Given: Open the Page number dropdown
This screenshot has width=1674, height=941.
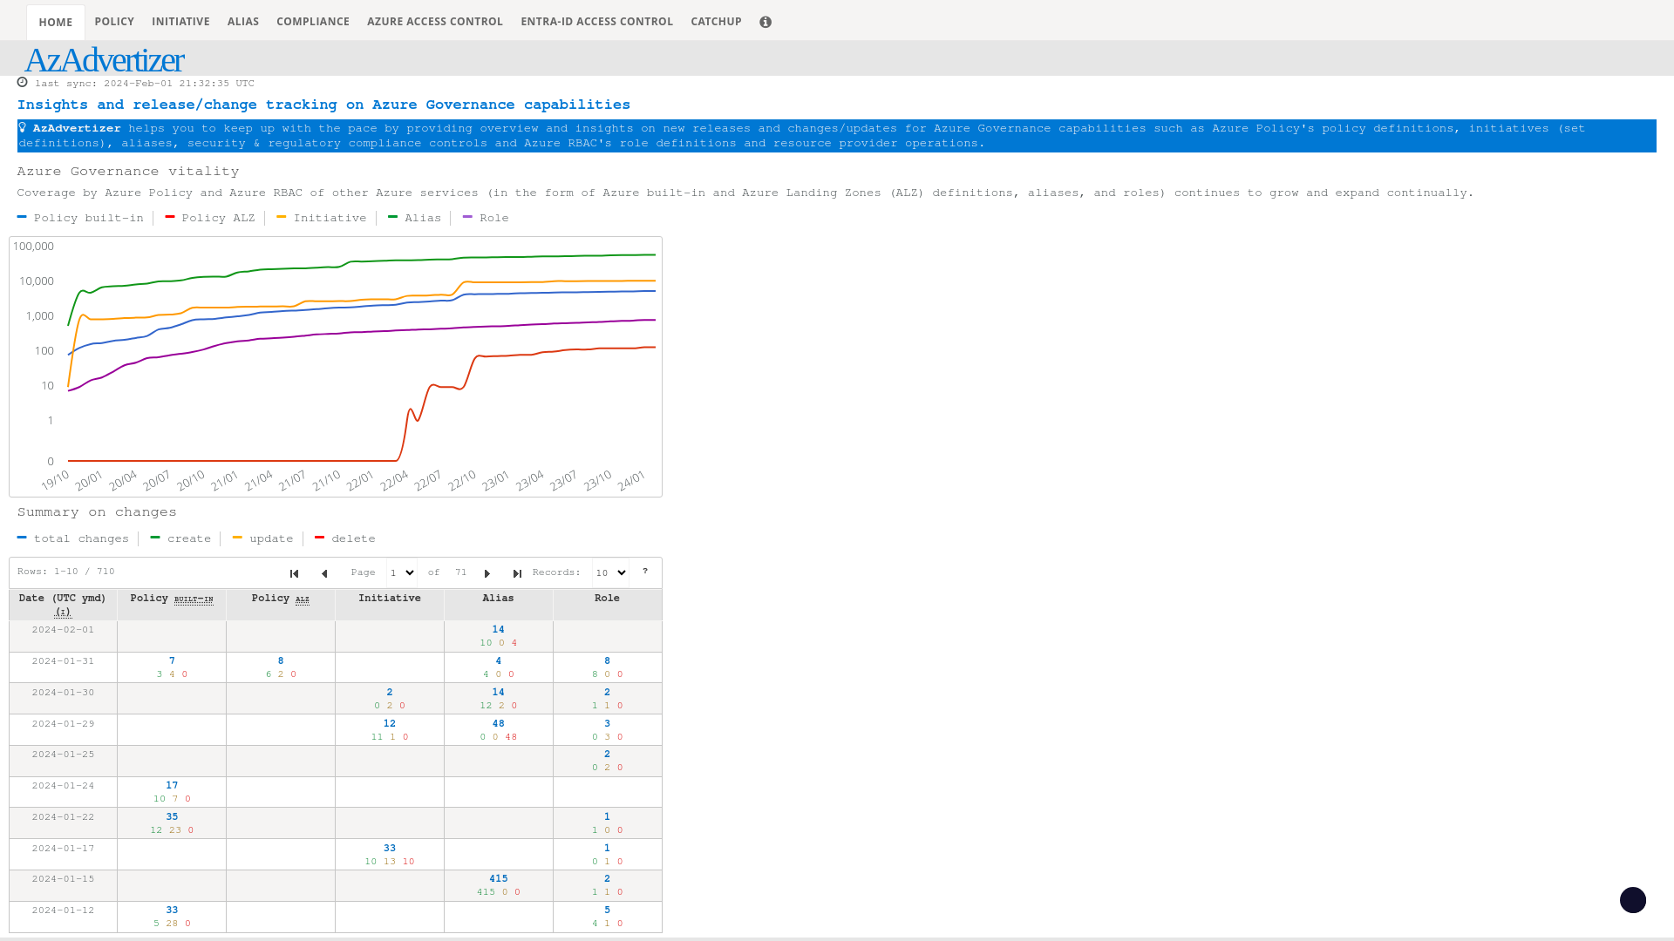Looking at the screenshot, I should (x=402, y=572).
